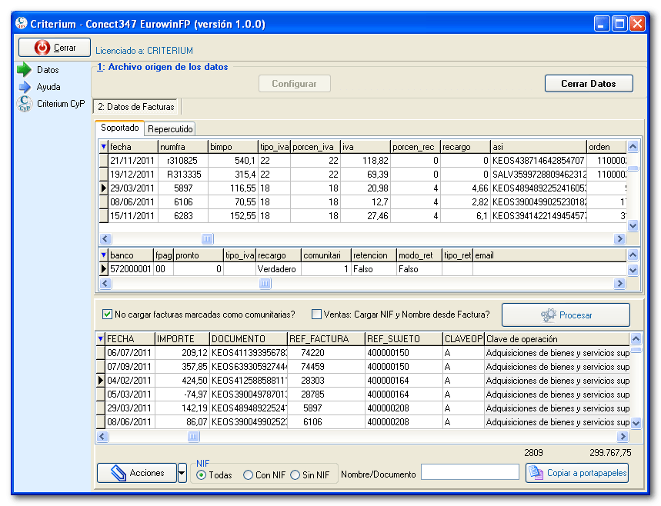Uncheck No cargar facturas marcadas como comunitarias
This screenshot has height=506, width=661.
coord(107,315)
